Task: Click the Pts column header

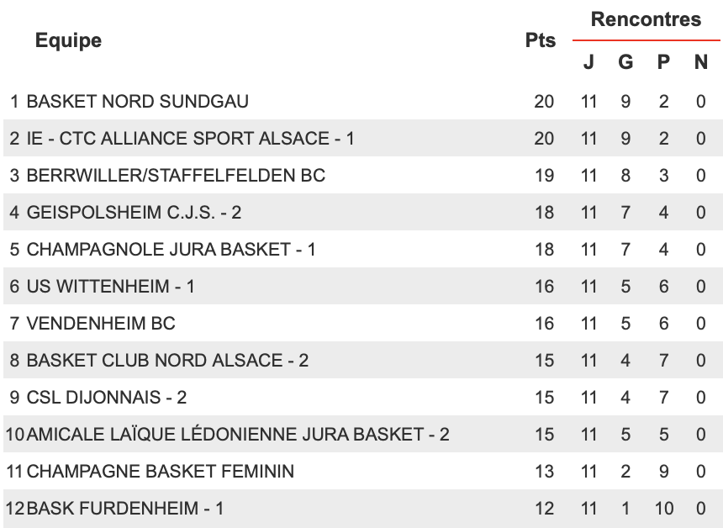Action: coord(541,40)
